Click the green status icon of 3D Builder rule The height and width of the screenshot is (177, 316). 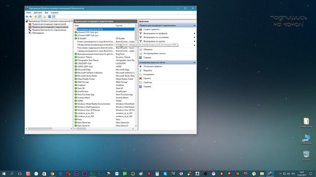click(x=76, y=38)
